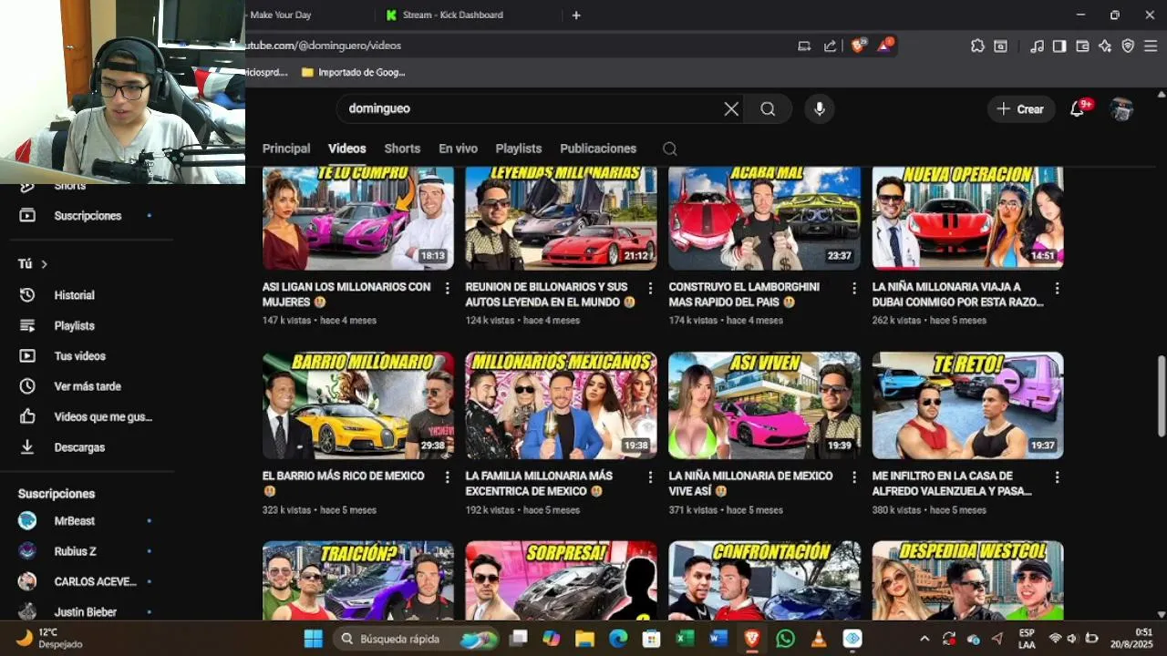This screenshot has width=1167, height=656.
Task: Play the BARRIO MILLONARIO thumbnail video
Action: pos(358,405)
